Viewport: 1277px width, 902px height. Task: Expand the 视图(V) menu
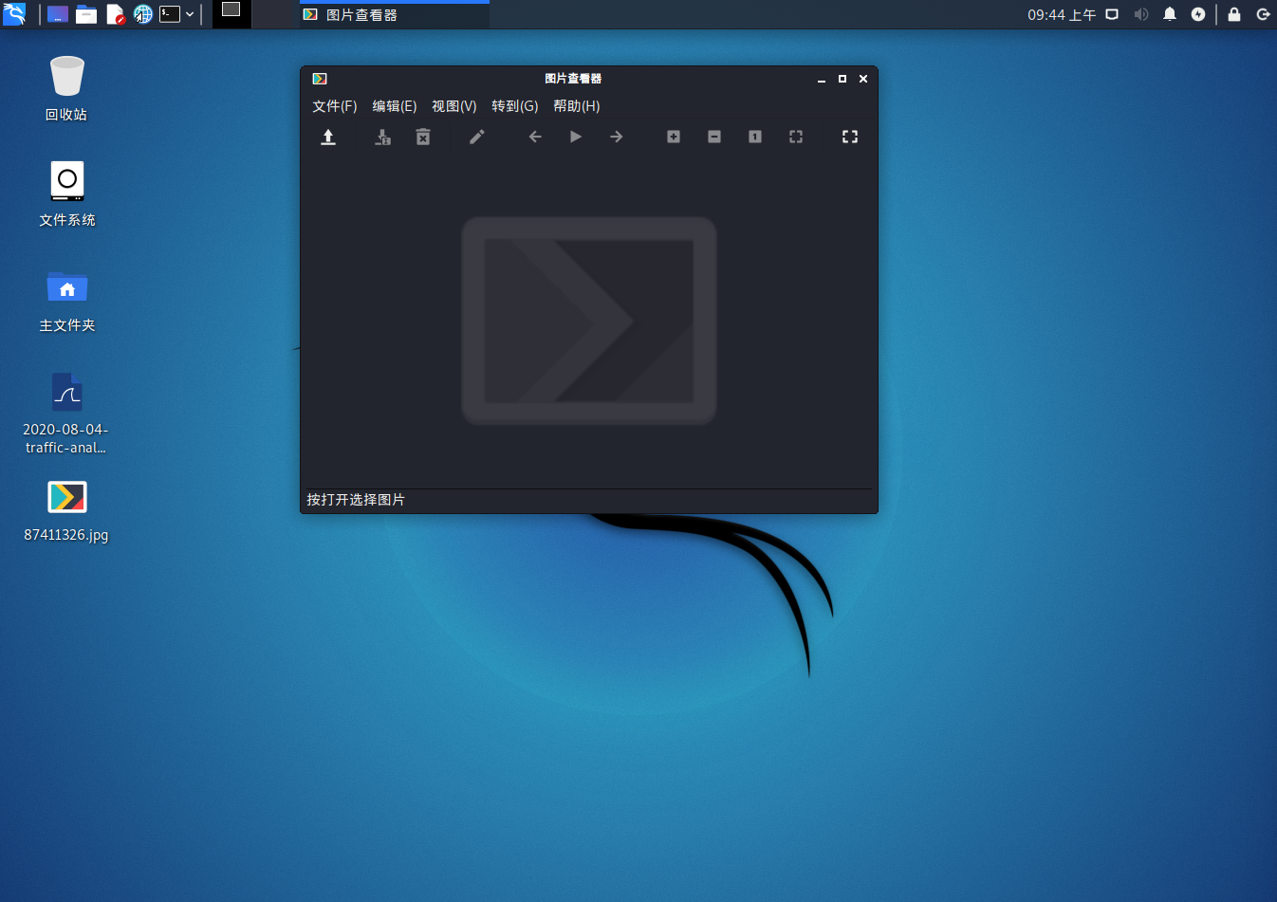point(454,106)
